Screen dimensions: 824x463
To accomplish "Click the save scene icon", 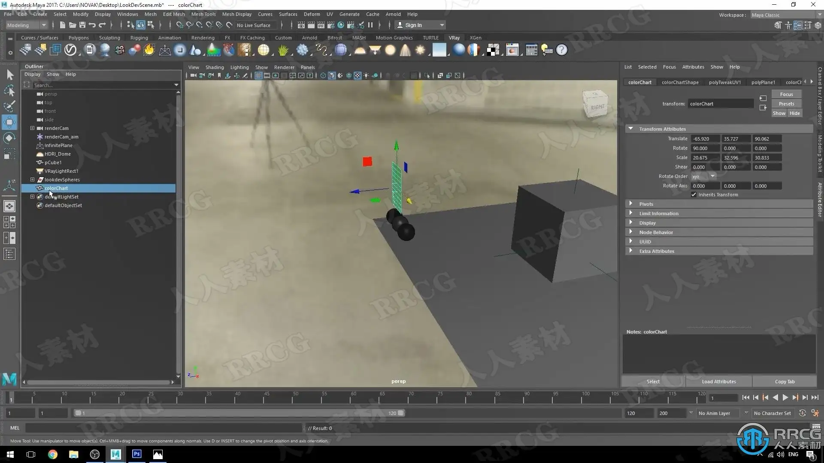I will [82, 25].
